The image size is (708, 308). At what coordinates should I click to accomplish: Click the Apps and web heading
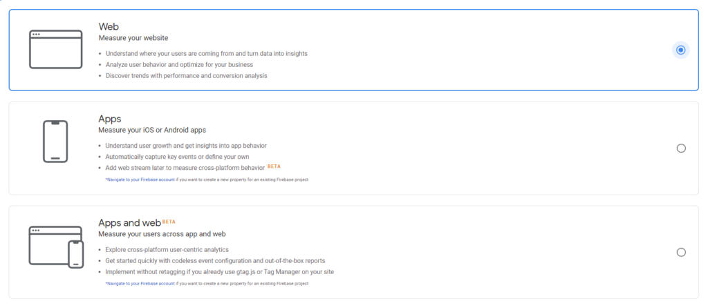[129, 223]
